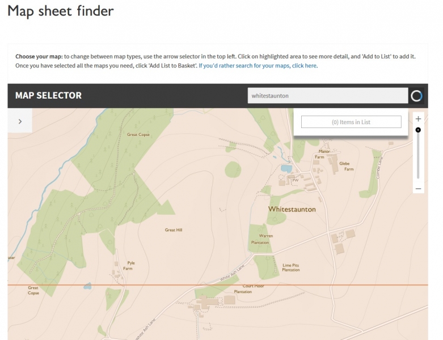443x340 pixels.
Task: Click the search loading spinner icon
Action: (x=417, y=96)
